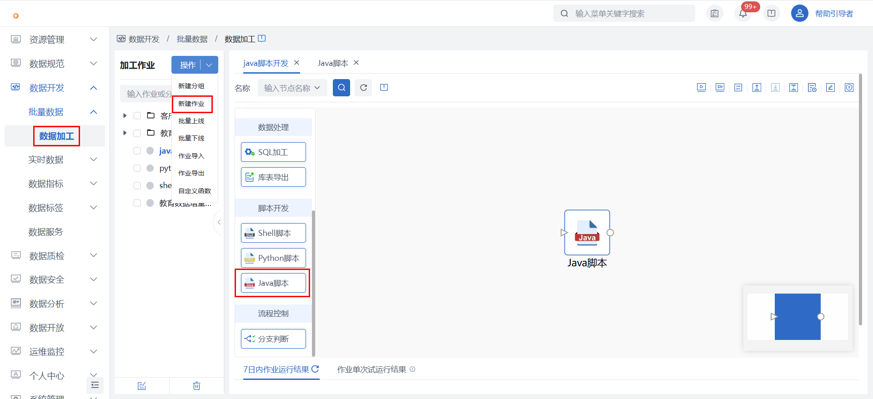Check the java job checkbox
Screen dimensions: 873x399
tap(137, 151)
